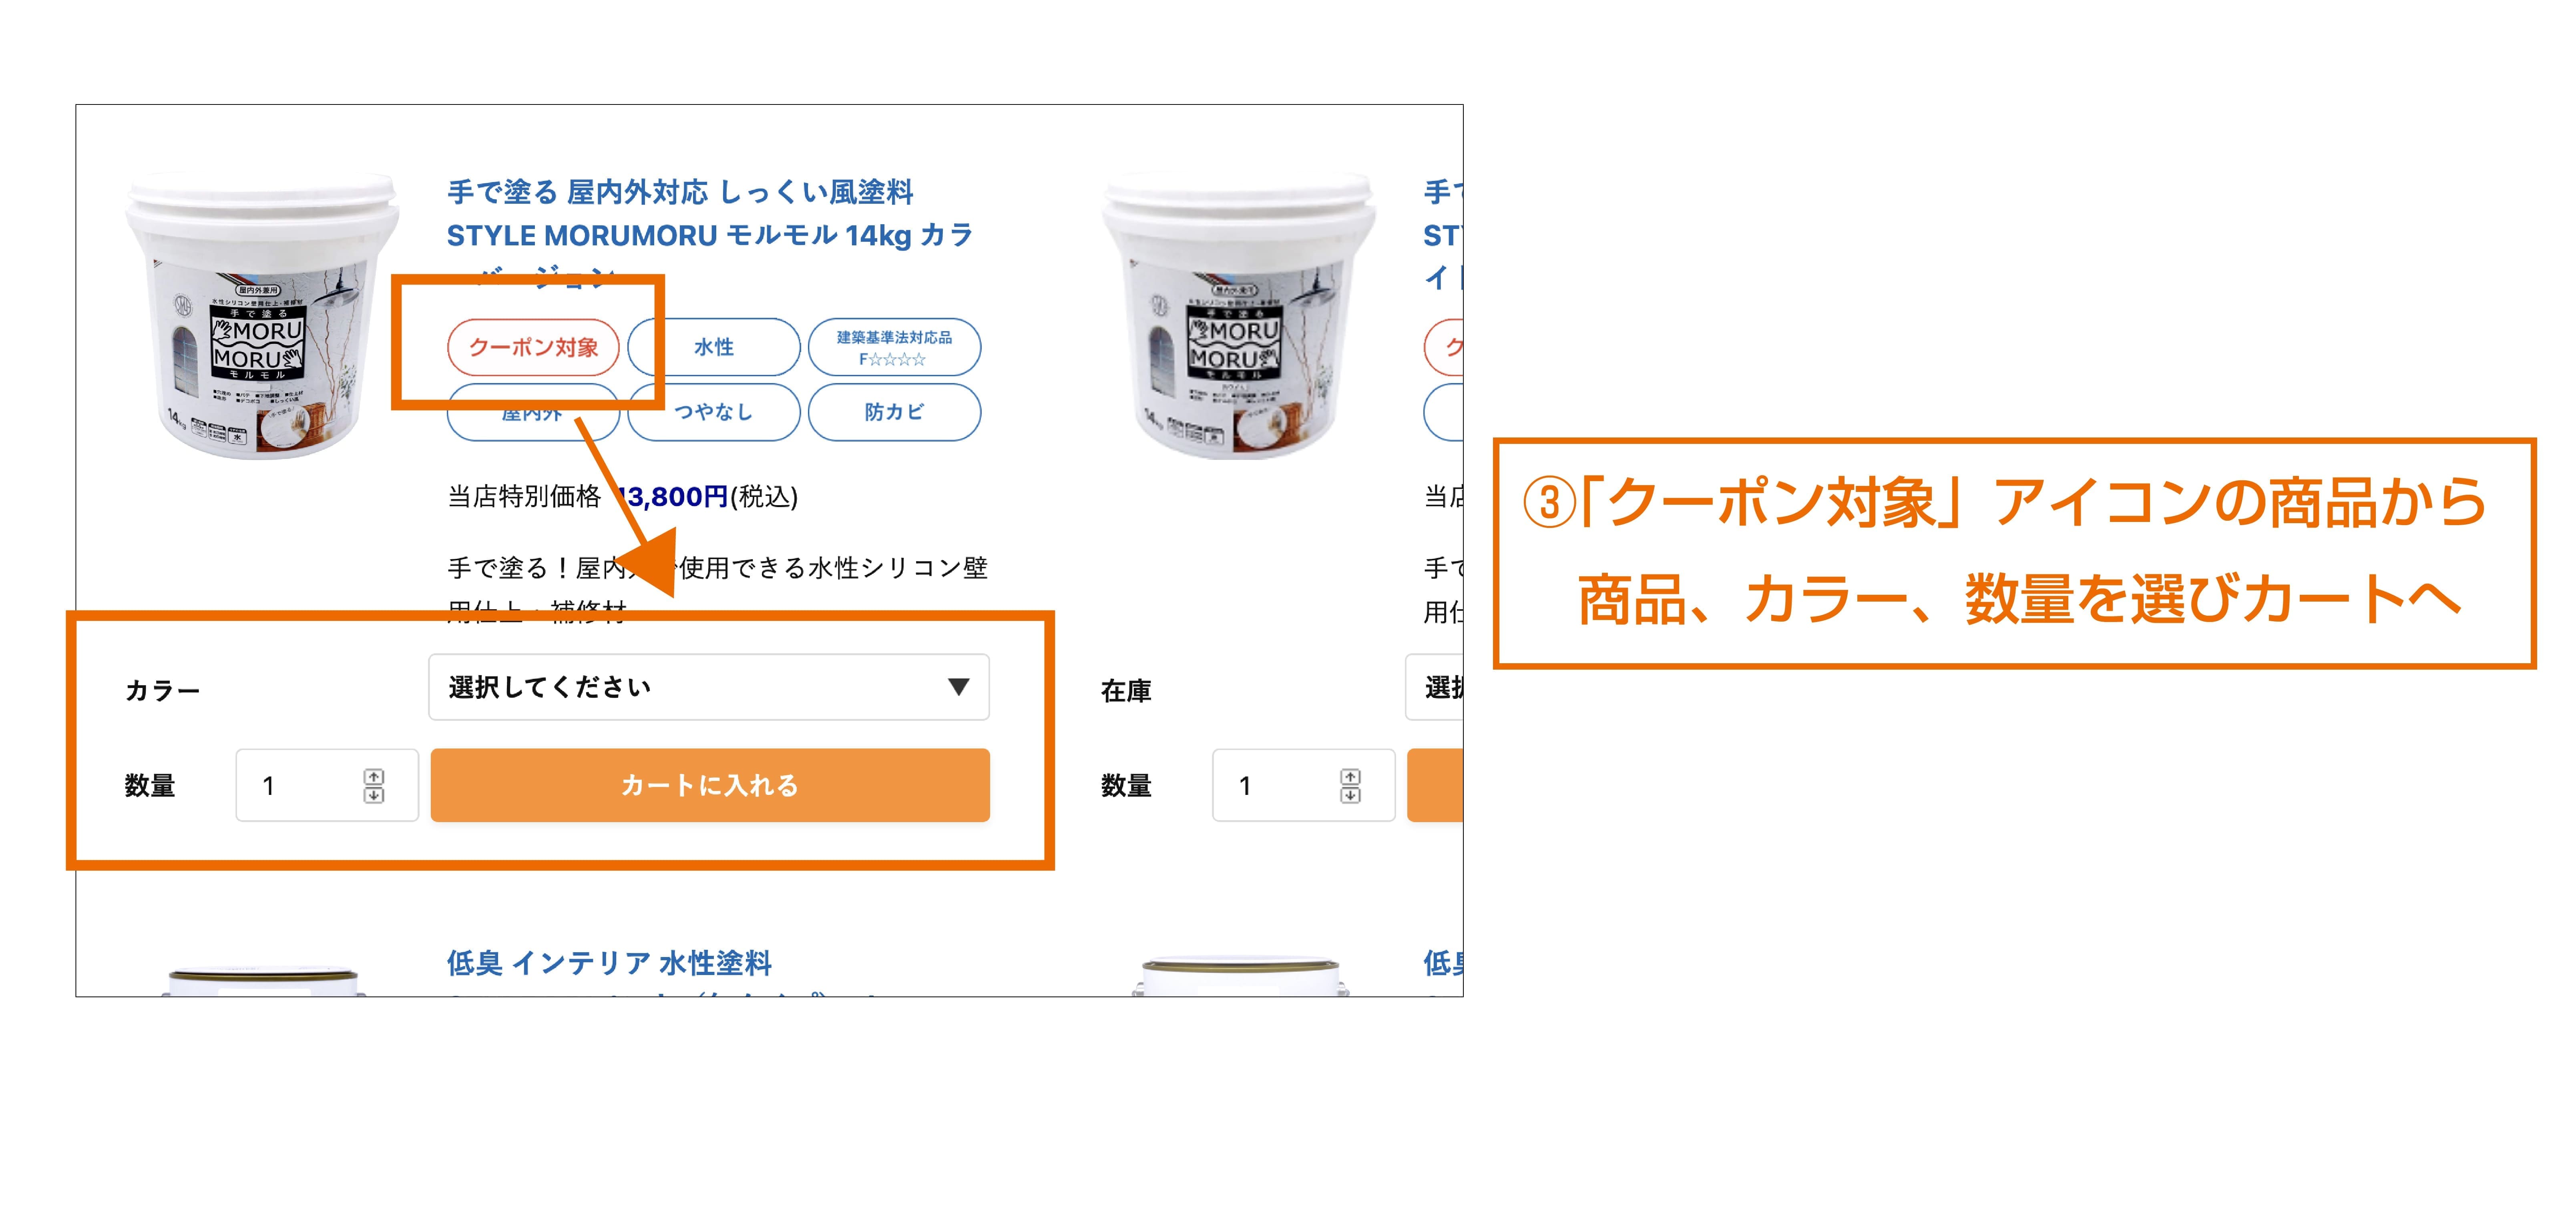This screenshot has height=1232, width=2576.
Task: Click the クーポン対象 coupon badge
Action: coord(533,347)
